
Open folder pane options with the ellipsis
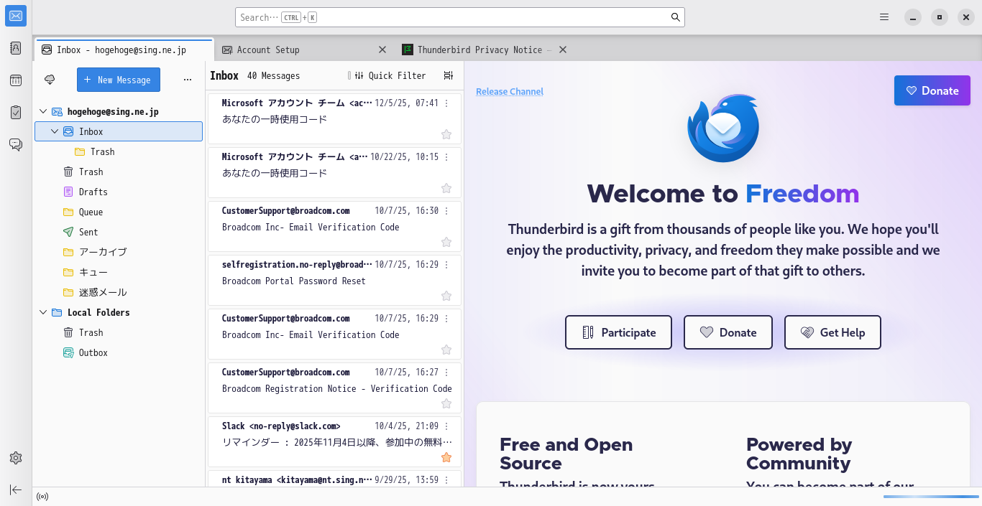tap(188, 80)
